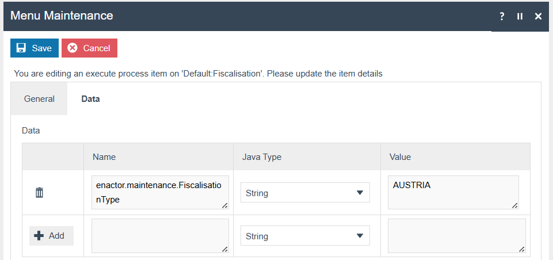Grab resize handle of AUSTRIA value field

tap(515, 205)
